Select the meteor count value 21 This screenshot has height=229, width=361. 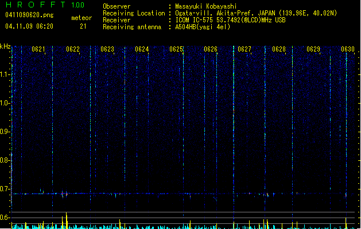[x=83, y=26]
